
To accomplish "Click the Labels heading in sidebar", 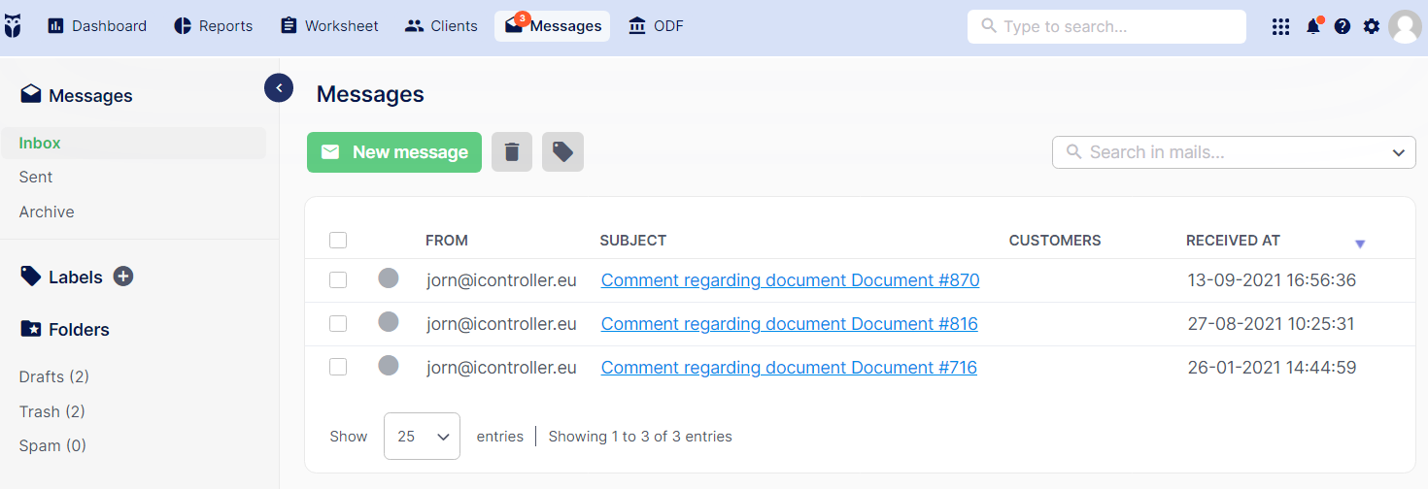I will point(76,277).
